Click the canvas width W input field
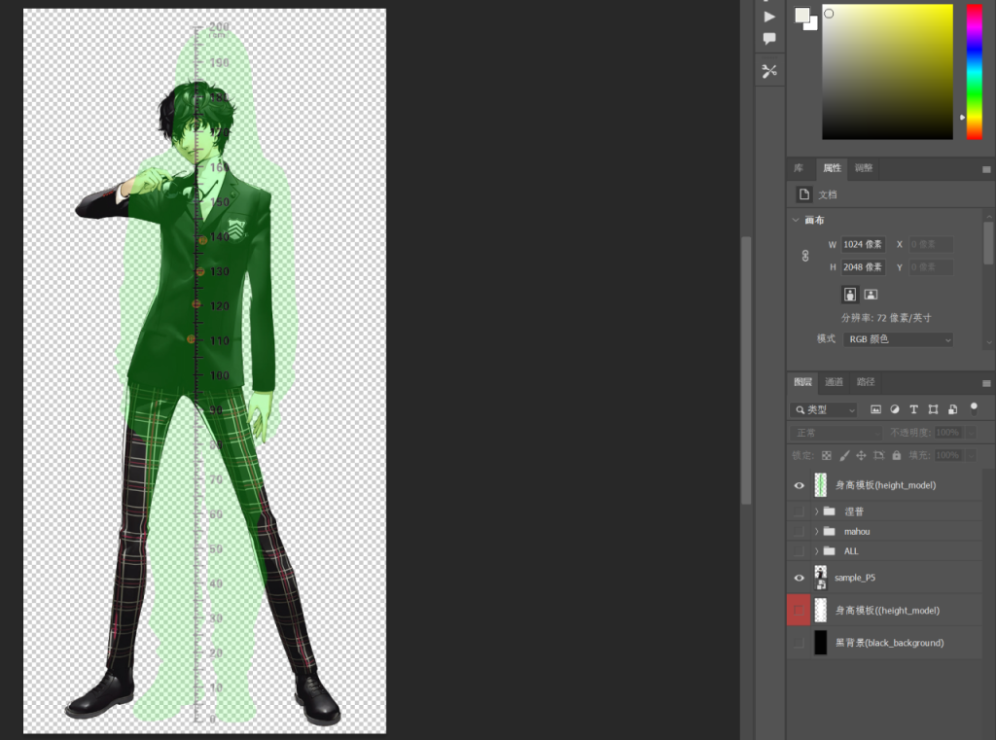The image size is (996, 740). [x=864, y=244]
